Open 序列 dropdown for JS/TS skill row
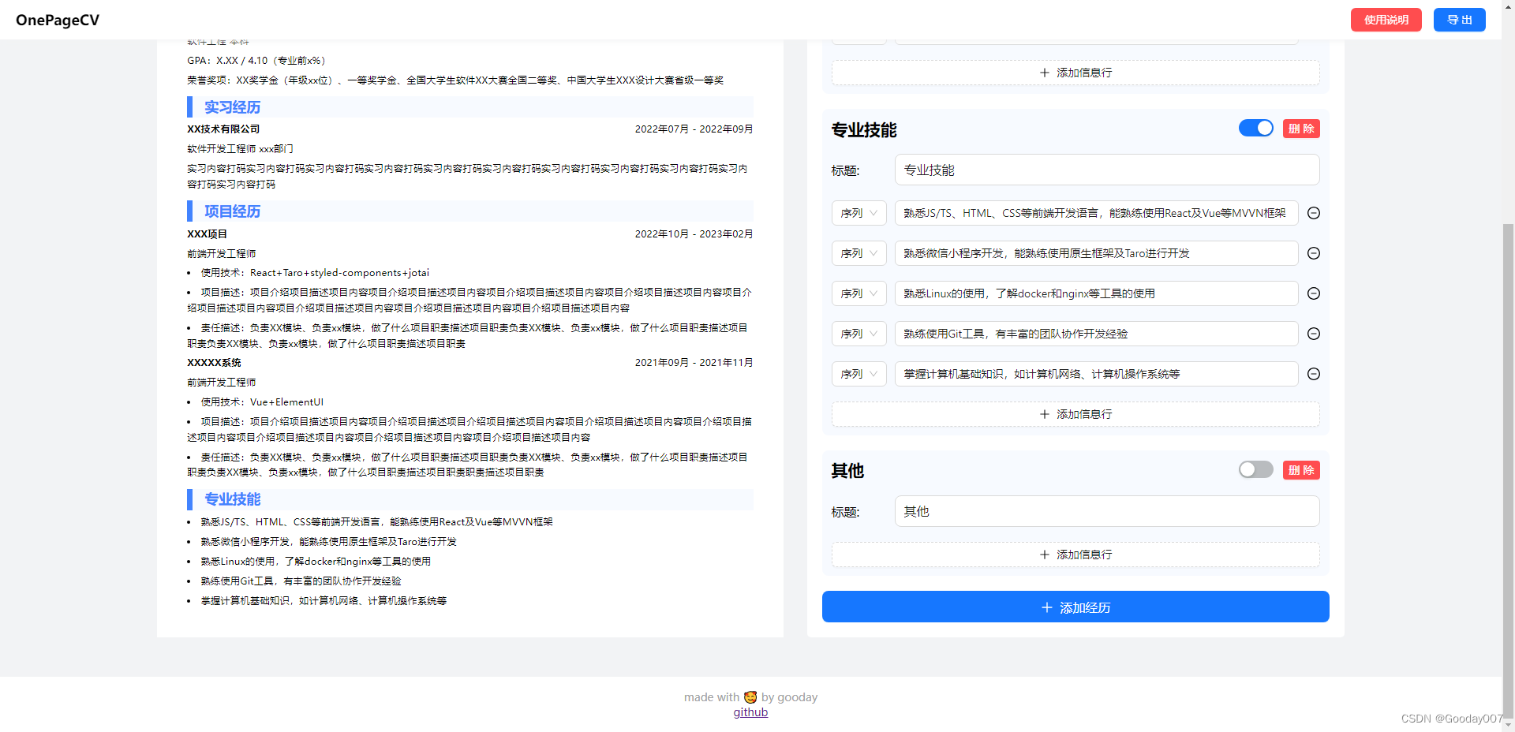This screenshot has width=1515, height=732. (x=859, y=213)
